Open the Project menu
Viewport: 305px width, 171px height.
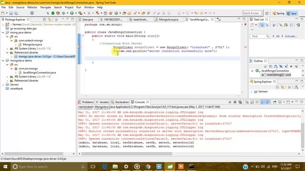click(69, 8)
